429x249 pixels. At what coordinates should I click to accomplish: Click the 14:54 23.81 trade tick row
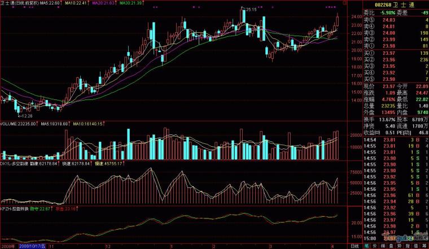point(396,140)
